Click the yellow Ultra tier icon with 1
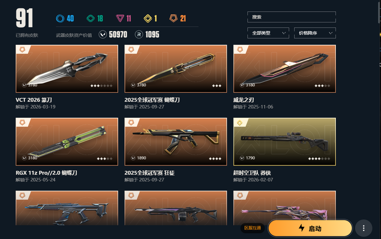 coord(148,18)
